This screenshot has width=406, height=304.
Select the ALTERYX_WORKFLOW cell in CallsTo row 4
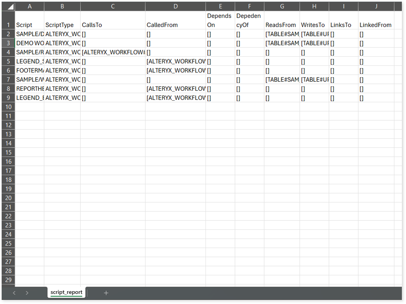tap(113, 52)
